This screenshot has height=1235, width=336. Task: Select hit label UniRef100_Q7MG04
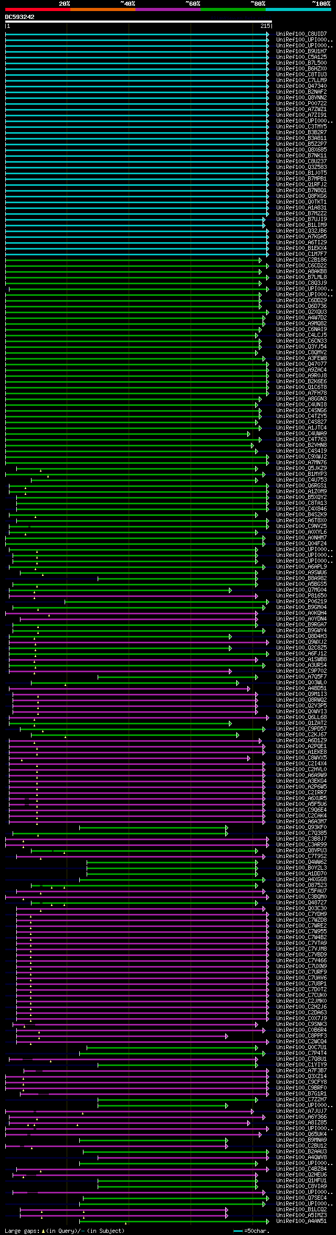(x=301, y=590)
